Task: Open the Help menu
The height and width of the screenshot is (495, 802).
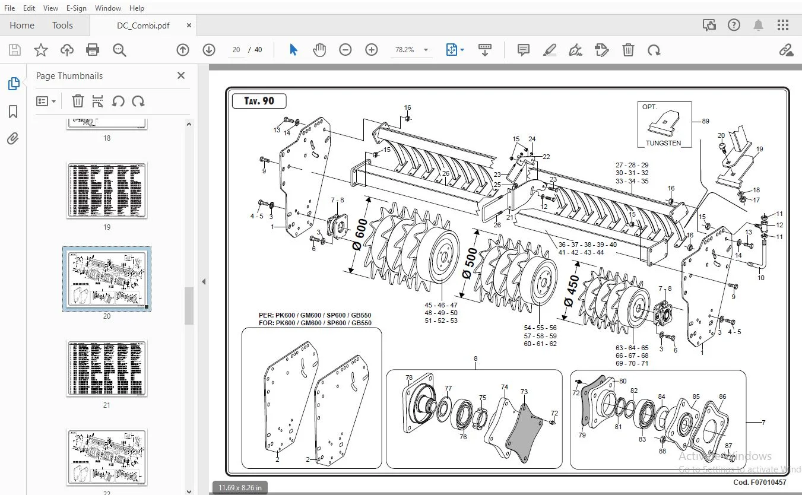Action: pyautogui.click(x=137, y=8)
